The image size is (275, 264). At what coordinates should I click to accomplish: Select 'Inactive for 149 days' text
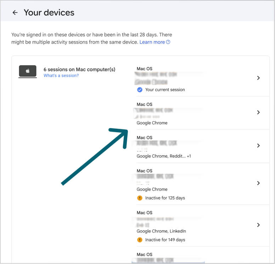point(165,240)
